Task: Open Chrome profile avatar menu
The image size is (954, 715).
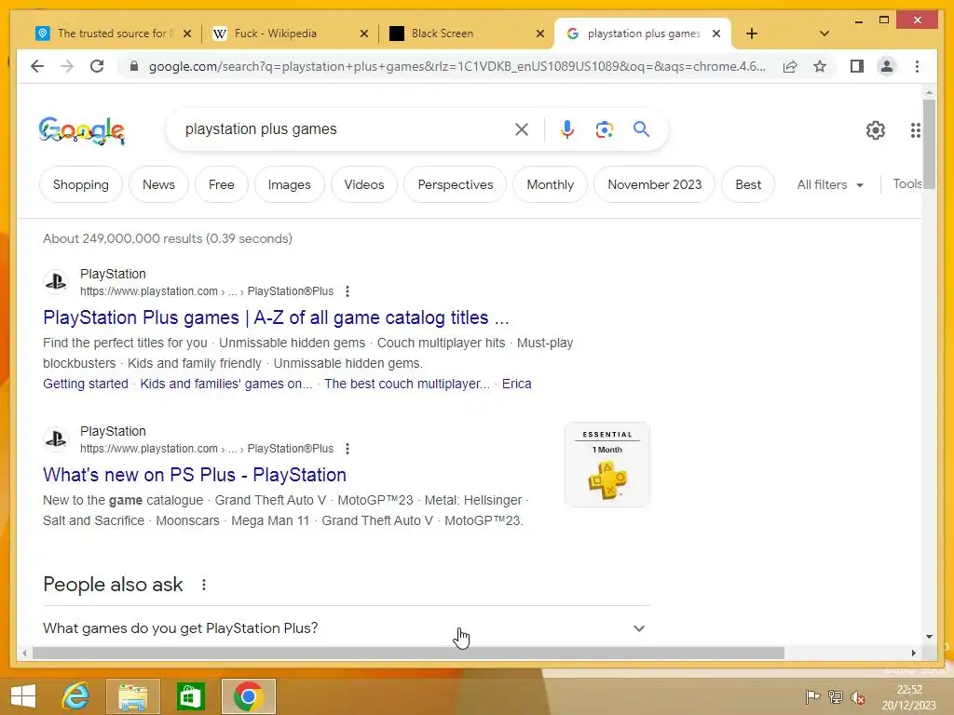Action: coord(887,66)
